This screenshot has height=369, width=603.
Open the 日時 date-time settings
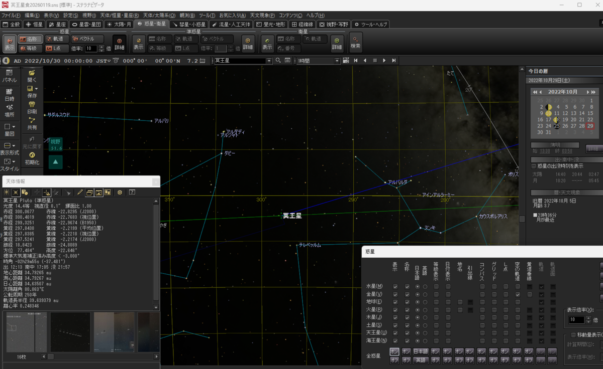9,95
